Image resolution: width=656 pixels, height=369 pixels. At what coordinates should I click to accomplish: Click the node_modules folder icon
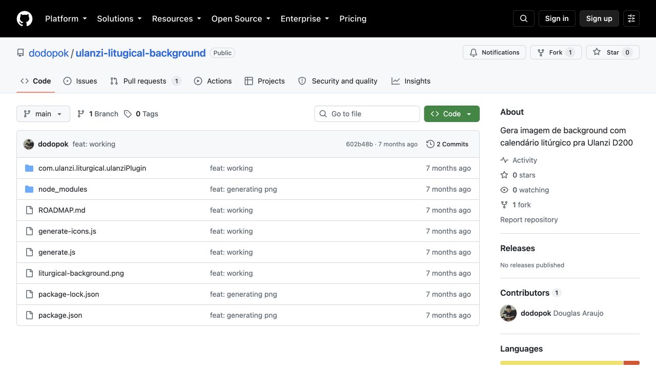point(29,189)
